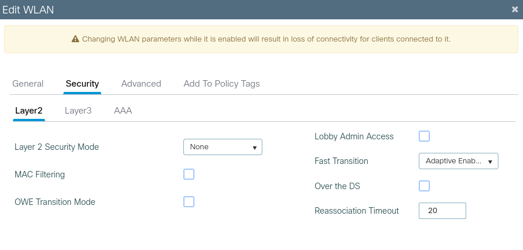The image size is (523, 250).
Task: Close the Edit WLAN dialog
Action: [x=514, y=9]
